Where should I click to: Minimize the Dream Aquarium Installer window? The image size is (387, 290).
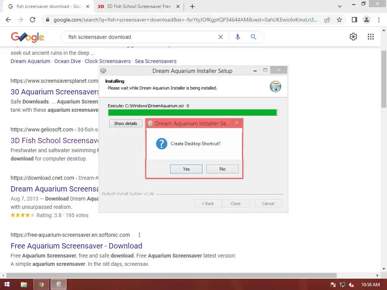point(255,71)
